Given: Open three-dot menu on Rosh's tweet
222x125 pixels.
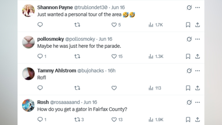Looking at the screenshot, I should pos(198,102).
